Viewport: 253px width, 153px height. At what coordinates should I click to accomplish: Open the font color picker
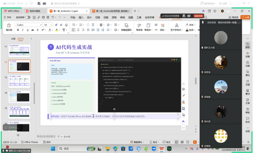click(50, 30)
